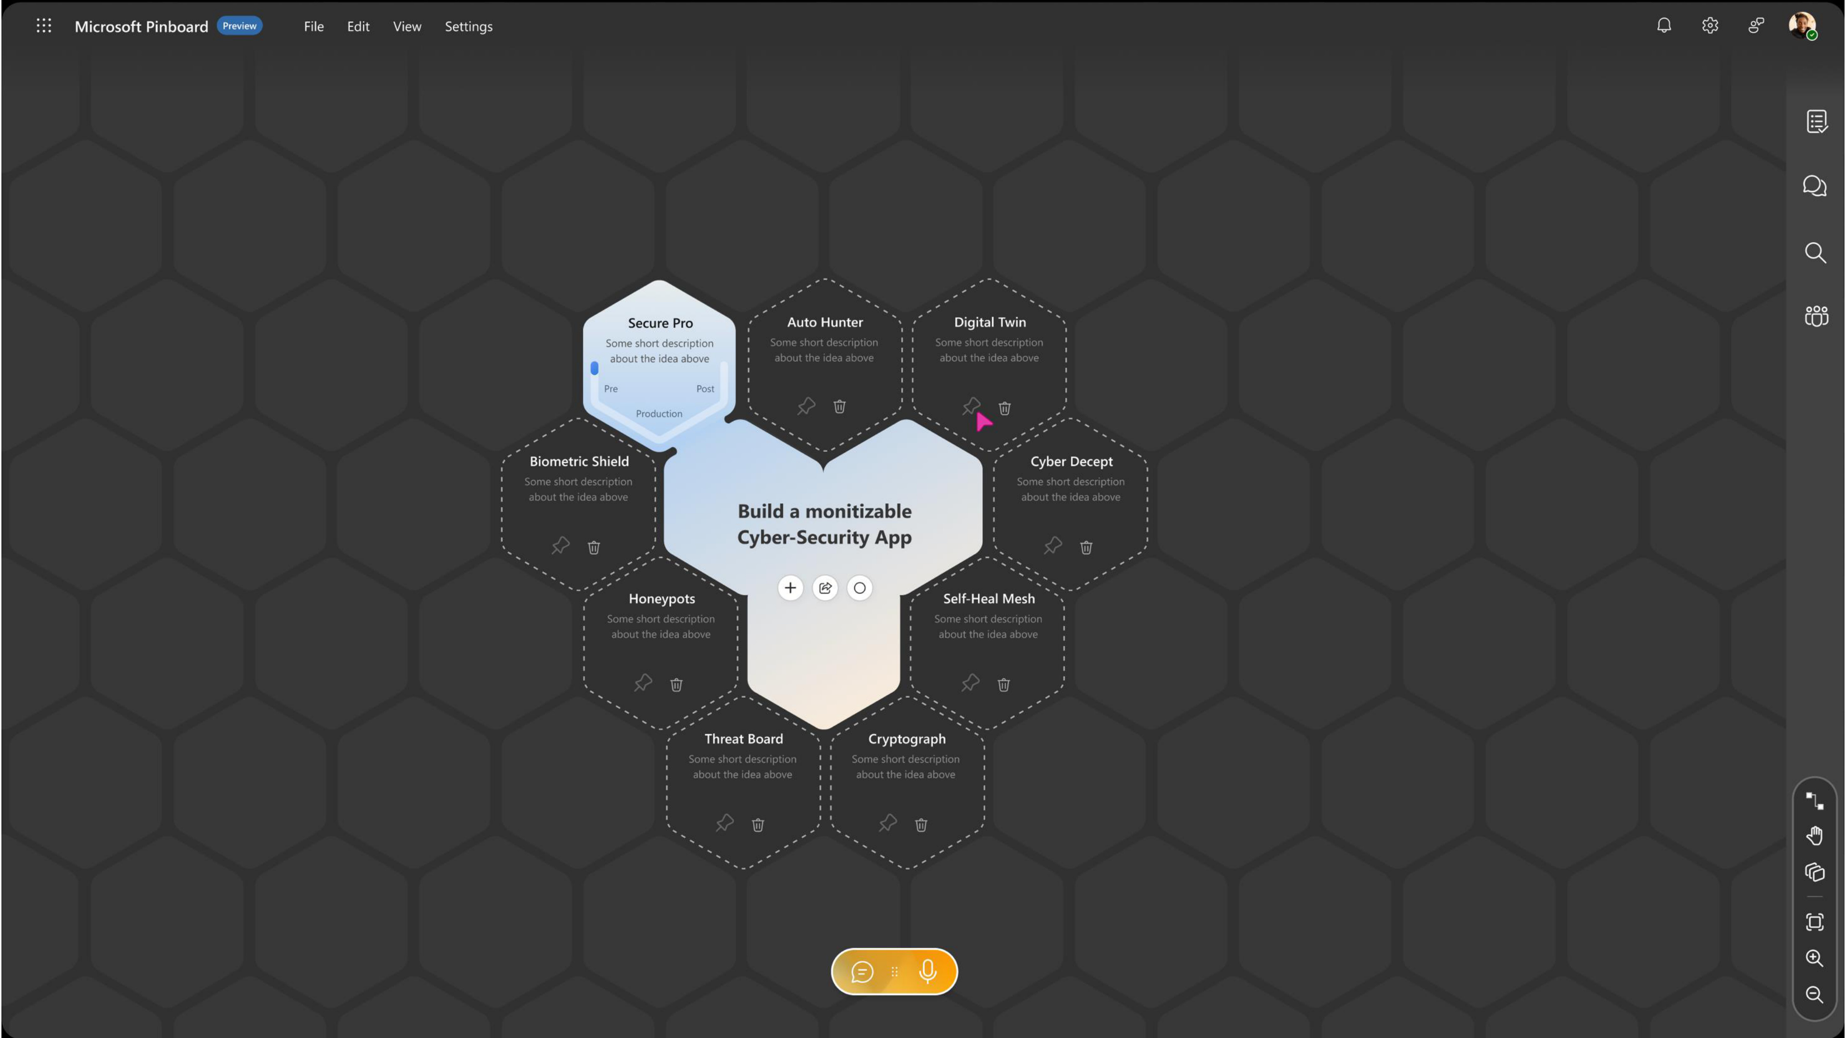Pin the Cryptograph idea
The image size is (1846, 1038).
pyautogui.click(x=888, y=823)
